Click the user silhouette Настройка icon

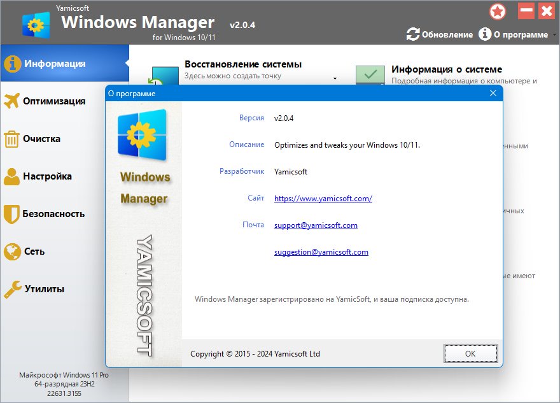tap(12, 176)
